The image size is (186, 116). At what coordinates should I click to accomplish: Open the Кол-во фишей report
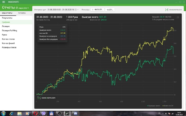tap(16, 43)
